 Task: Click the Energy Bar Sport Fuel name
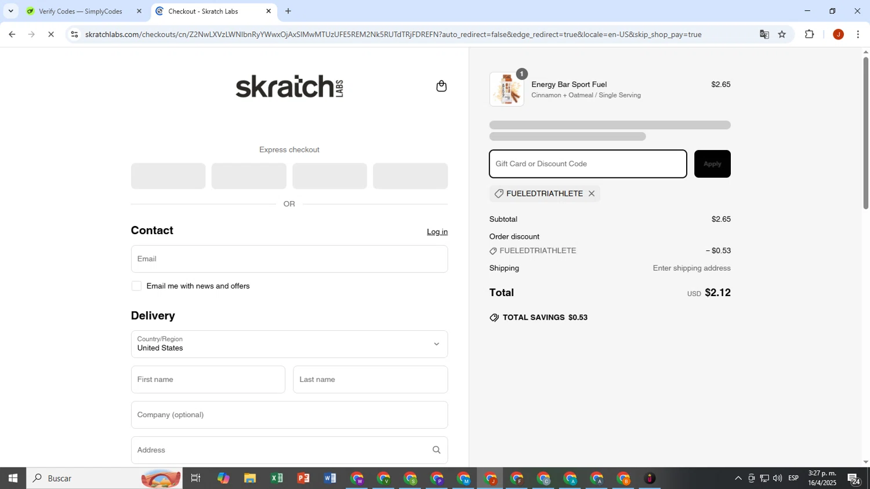click(x=569, y=85)
